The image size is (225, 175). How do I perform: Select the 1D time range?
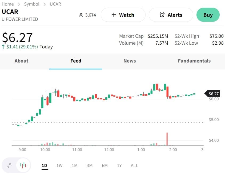pos(44,165)
